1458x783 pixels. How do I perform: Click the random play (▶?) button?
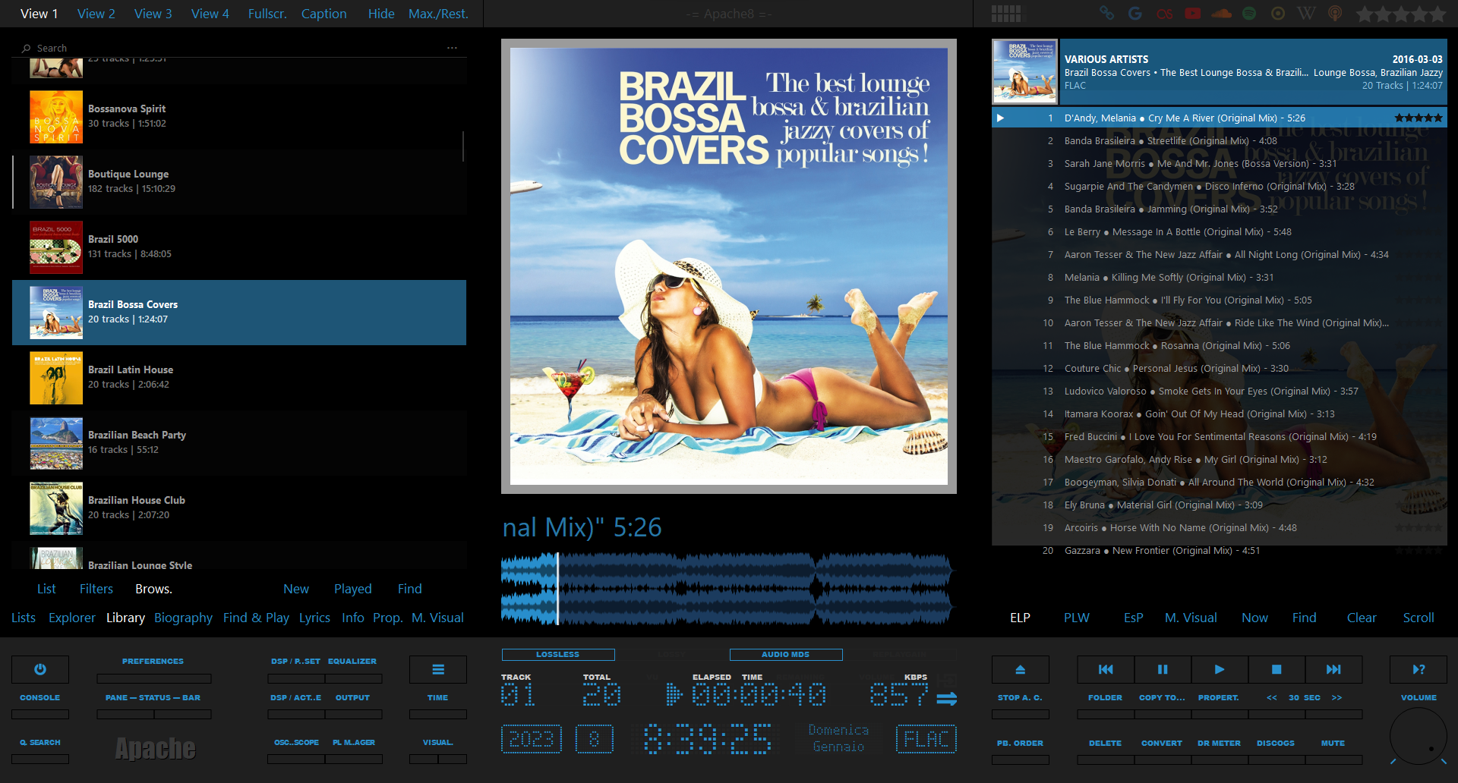(1419, 669)
